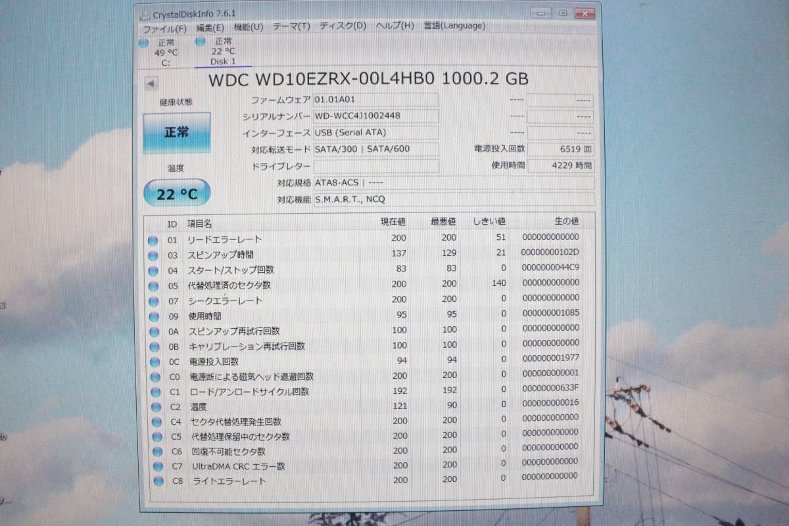Click the status icon for ID C6
Screen dimensions: 789x526
[x=156, y=452]
